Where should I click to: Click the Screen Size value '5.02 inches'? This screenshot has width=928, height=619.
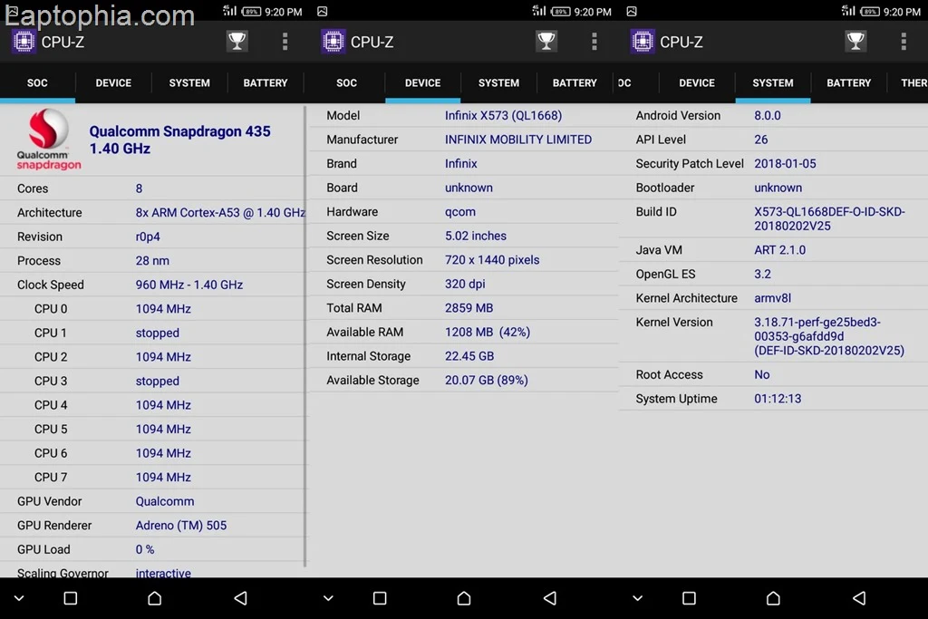(476, 236)
